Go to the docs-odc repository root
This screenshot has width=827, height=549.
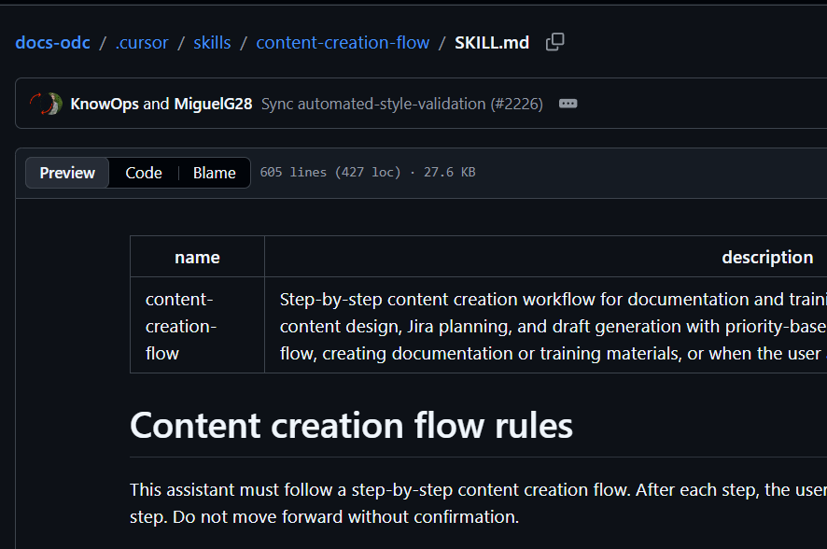point(52,42)
